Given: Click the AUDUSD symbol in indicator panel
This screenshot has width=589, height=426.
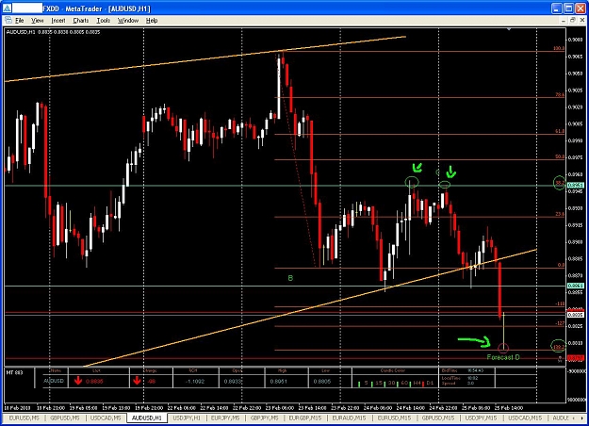Looking at the screenshot, I should coord(54,381).
